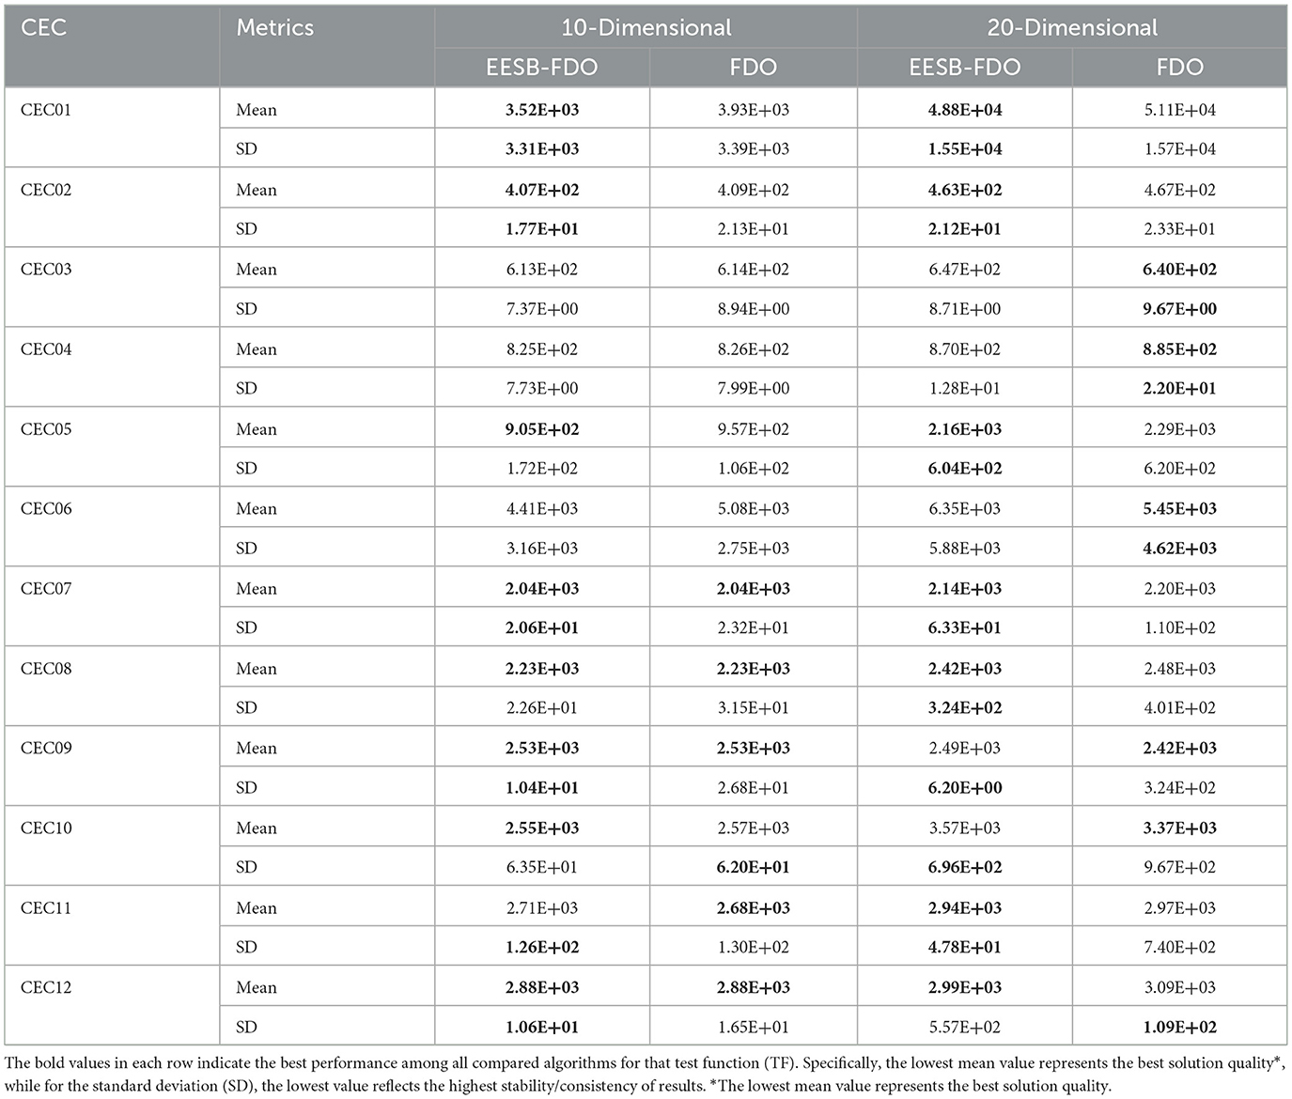
Task: Select the 2.20E+01 cell in CEC04
Action: (1179, 389)
